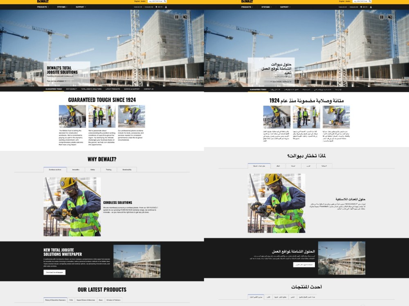Screen dimensions: 409x306
Task: Click the Arabic heading 'أحدث المنتجات'
Action: pos(306,287)
